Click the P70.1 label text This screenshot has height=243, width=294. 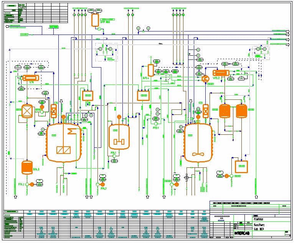point(114,153)
